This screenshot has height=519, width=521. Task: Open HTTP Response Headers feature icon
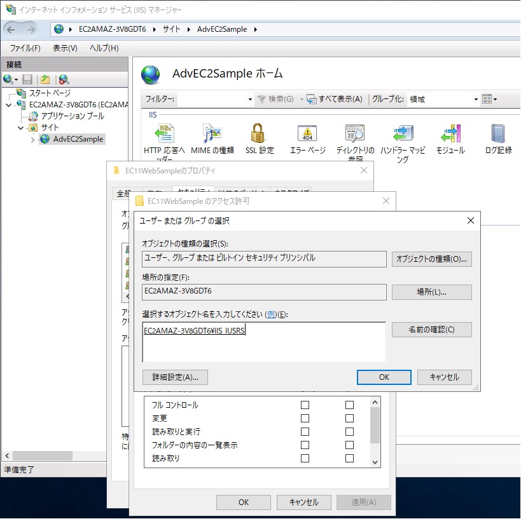[164, 133]
